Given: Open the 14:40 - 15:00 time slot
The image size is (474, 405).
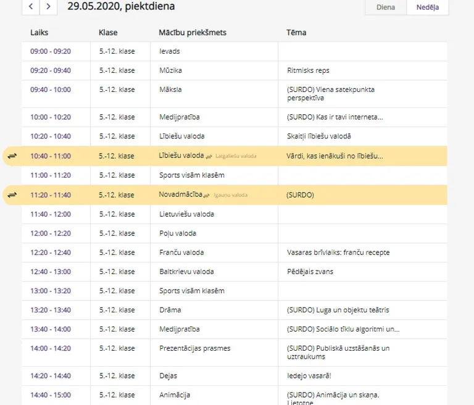Looking at the screenshot, I should pos(51,395).
